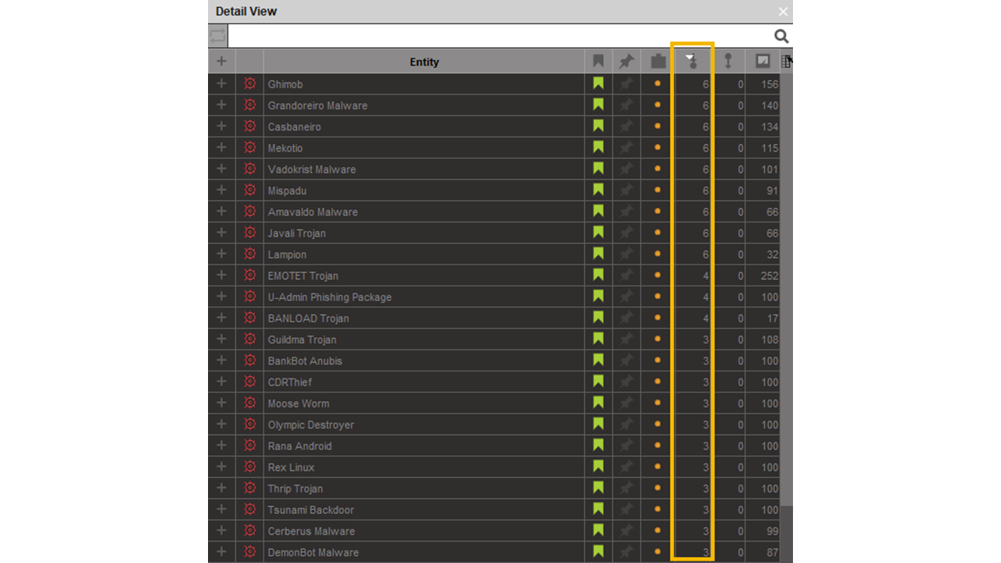Pin the Thrip Trojan row
1001x563 pixels.
[626, 488]
